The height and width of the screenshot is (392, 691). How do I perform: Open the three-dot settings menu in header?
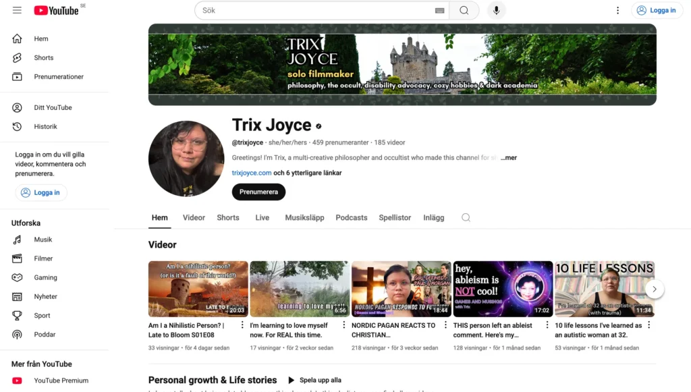point(617,10)
